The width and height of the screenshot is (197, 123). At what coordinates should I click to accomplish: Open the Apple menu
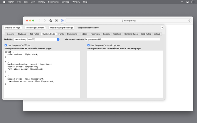tap(4, 2)
